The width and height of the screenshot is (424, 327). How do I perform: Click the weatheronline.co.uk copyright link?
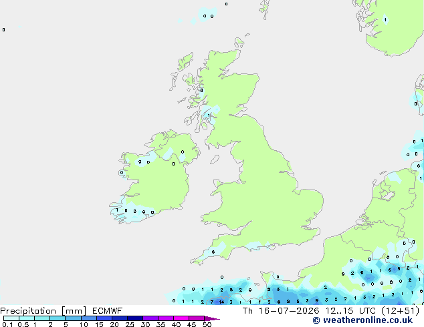[362, 320]
